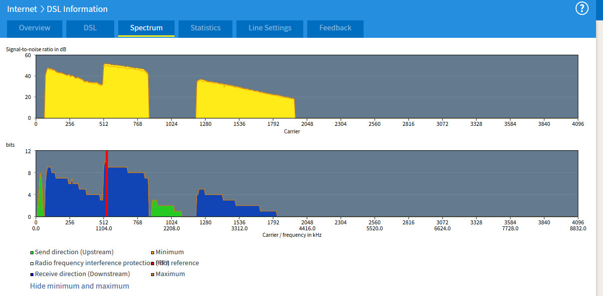Click the blue Receive direction legend swatch
603x296 pixels.
[x=32, y=275]
